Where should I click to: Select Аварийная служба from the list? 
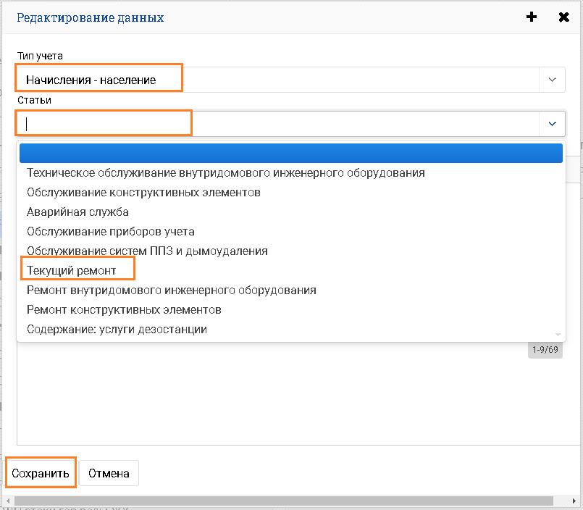click(77, 212)
